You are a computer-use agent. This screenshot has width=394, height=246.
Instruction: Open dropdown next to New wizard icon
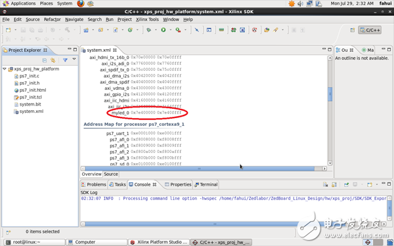pyautogui.click(x=15, y=30)
